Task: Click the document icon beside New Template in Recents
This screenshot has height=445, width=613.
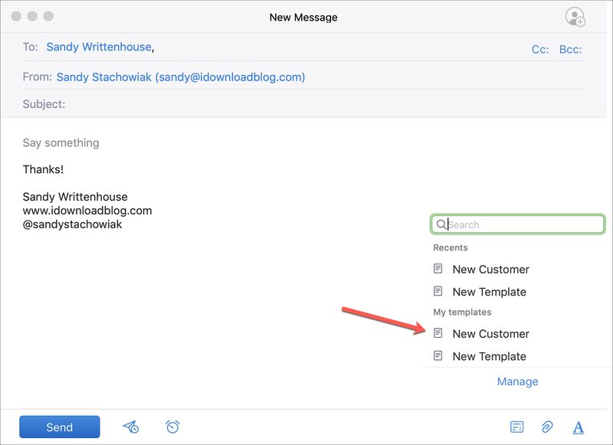Action: pos(438,291)
